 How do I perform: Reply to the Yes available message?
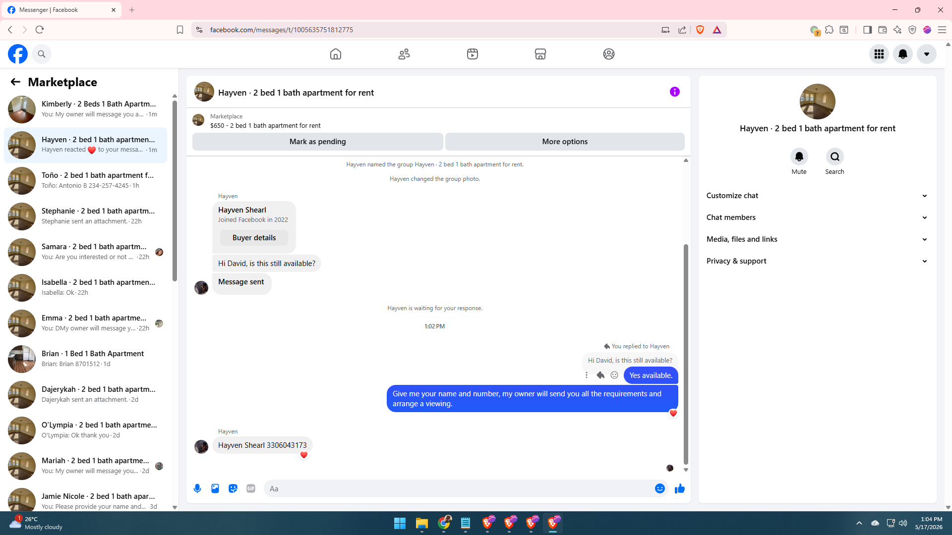tap(600, 375)
